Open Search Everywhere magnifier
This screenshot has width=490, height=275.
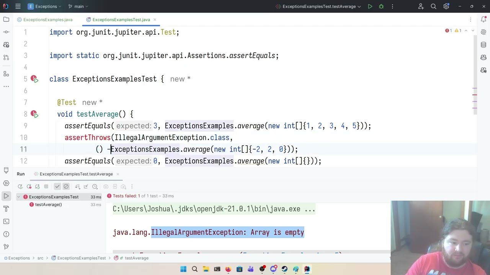coord(433,6)
